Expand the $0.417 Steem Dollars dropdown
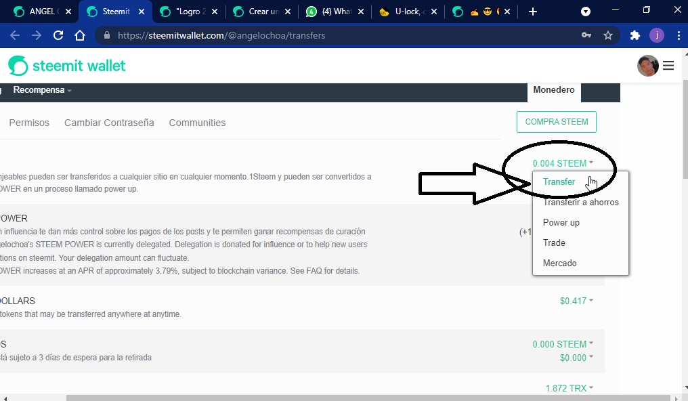This screenshot has width=688, height=401. pyautogui.click(x=576, y=301)
